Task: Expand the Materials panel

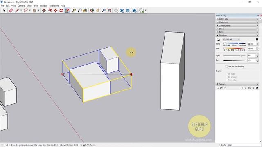Action: click(x=237, y=22)
